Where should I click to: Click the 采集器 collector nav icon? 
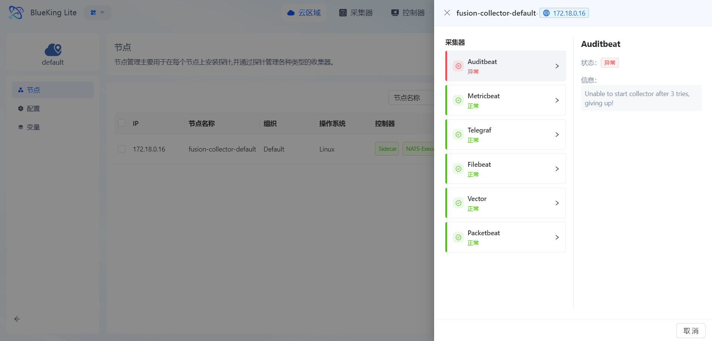[343, 13]
